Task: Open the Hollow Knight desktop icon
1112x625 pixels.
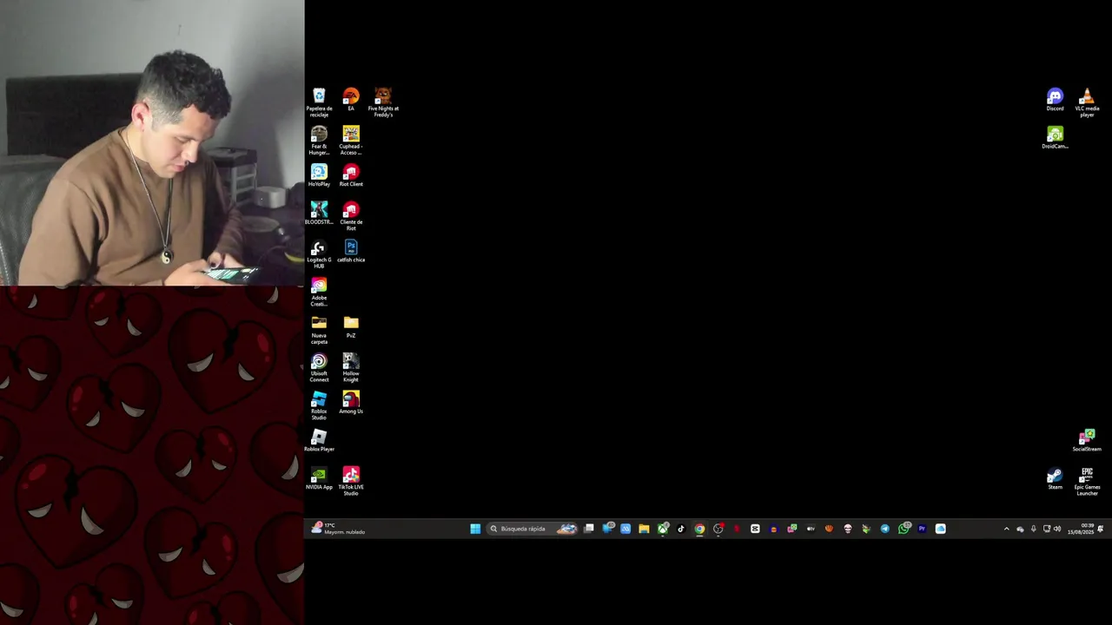Action: pyautogui.click(x=351, y=367)
